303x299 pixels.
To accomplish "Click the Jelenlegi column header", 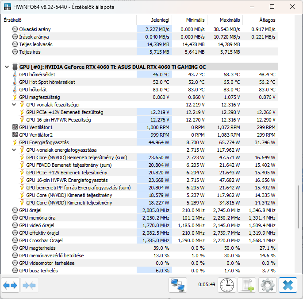I will (x=154, y=20).
